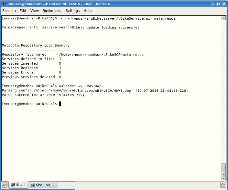Open the View menu
228x190 pixels.
click(x=35, y=11)
